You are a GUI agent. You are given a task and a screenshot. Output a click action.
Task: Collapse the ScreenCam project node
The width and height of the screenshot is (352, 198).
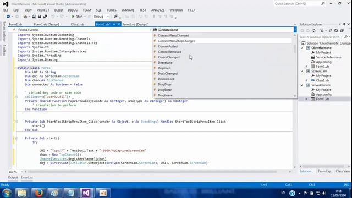tap(302, 71)
